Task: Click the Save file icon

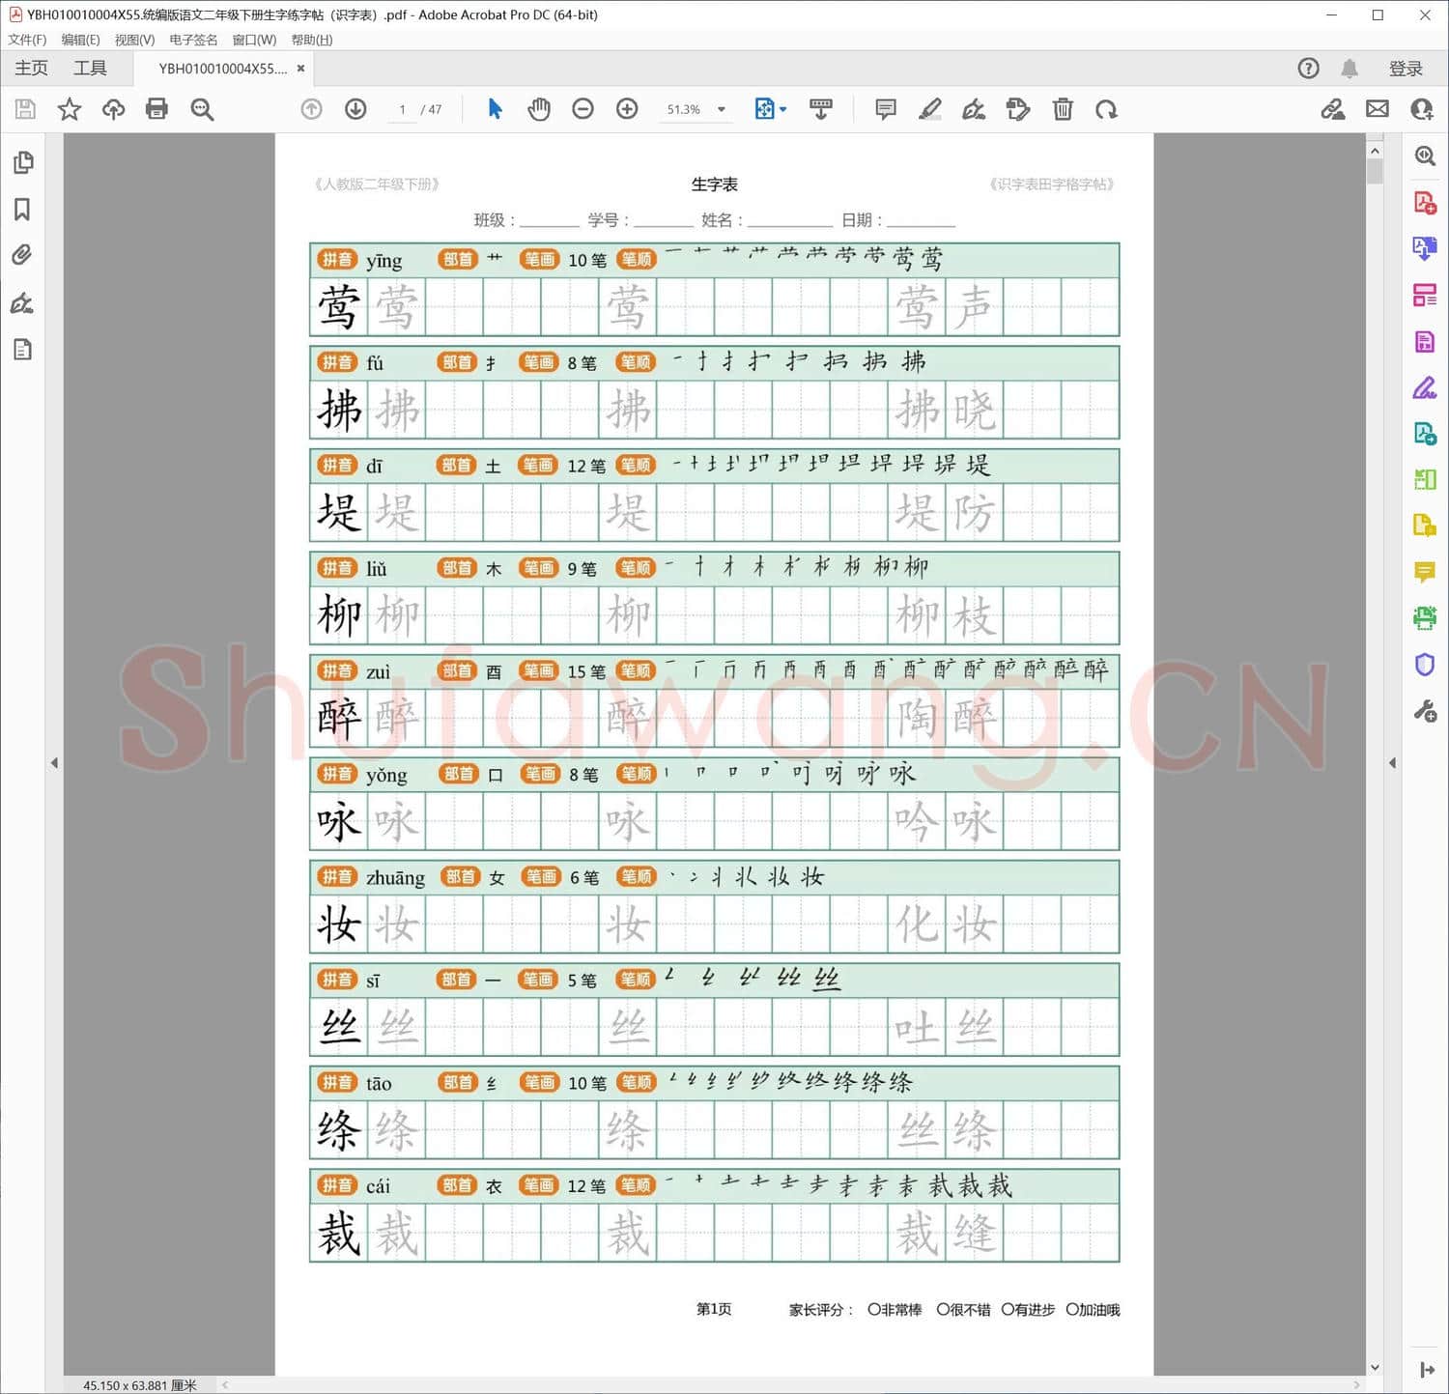Action: click(25, 109)
